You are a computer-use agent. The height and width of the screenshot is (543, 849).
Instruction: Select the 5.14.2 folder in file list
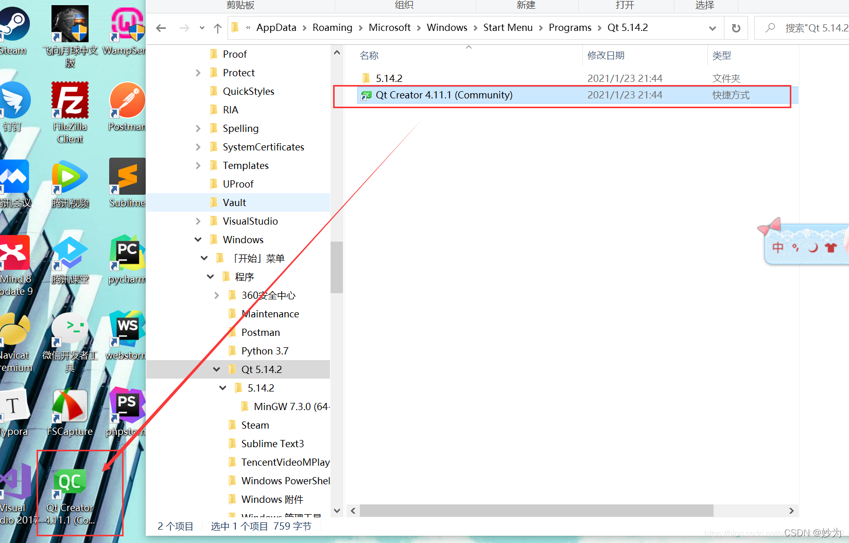pyautogui.click(x=577, y=78)
